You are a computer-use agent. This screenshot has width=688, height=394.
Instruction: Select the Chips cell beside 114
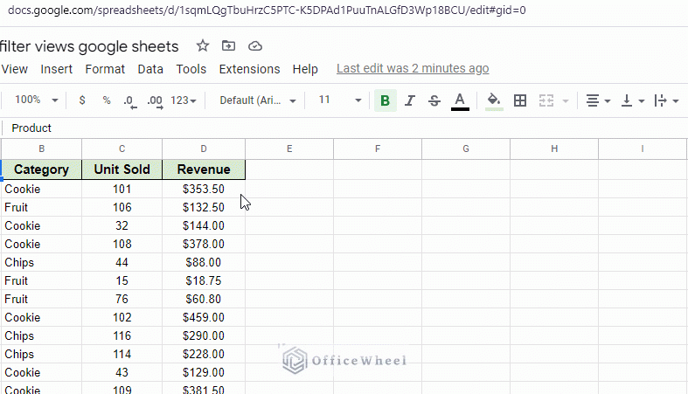click(41, 354)
